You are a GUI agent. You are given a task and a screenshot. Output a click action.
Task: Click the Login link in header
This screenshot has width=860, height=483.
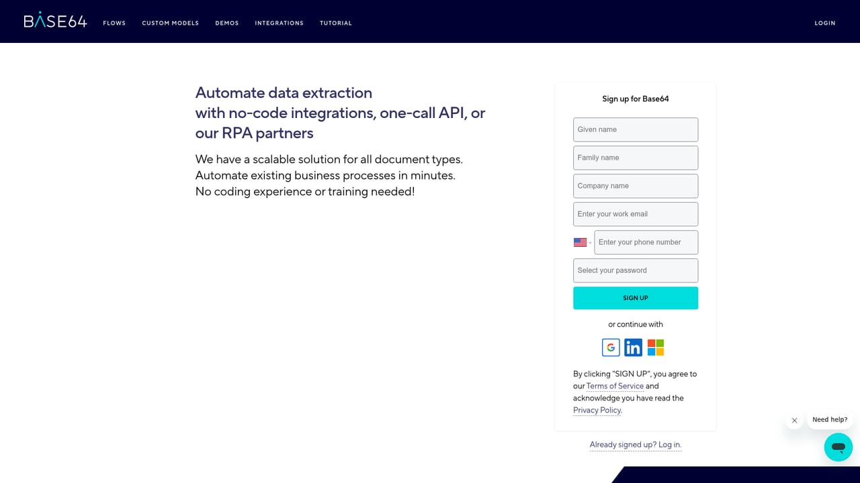pos(825,23)
